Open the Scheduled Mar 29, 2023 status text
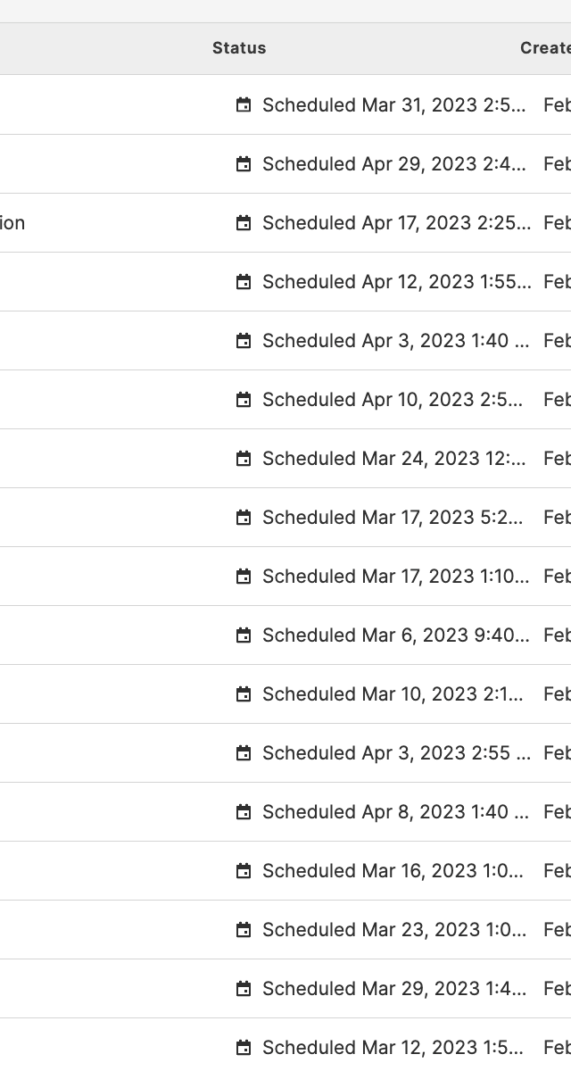The height and width of the screenshot is (1071, 571). coord(394,989)
